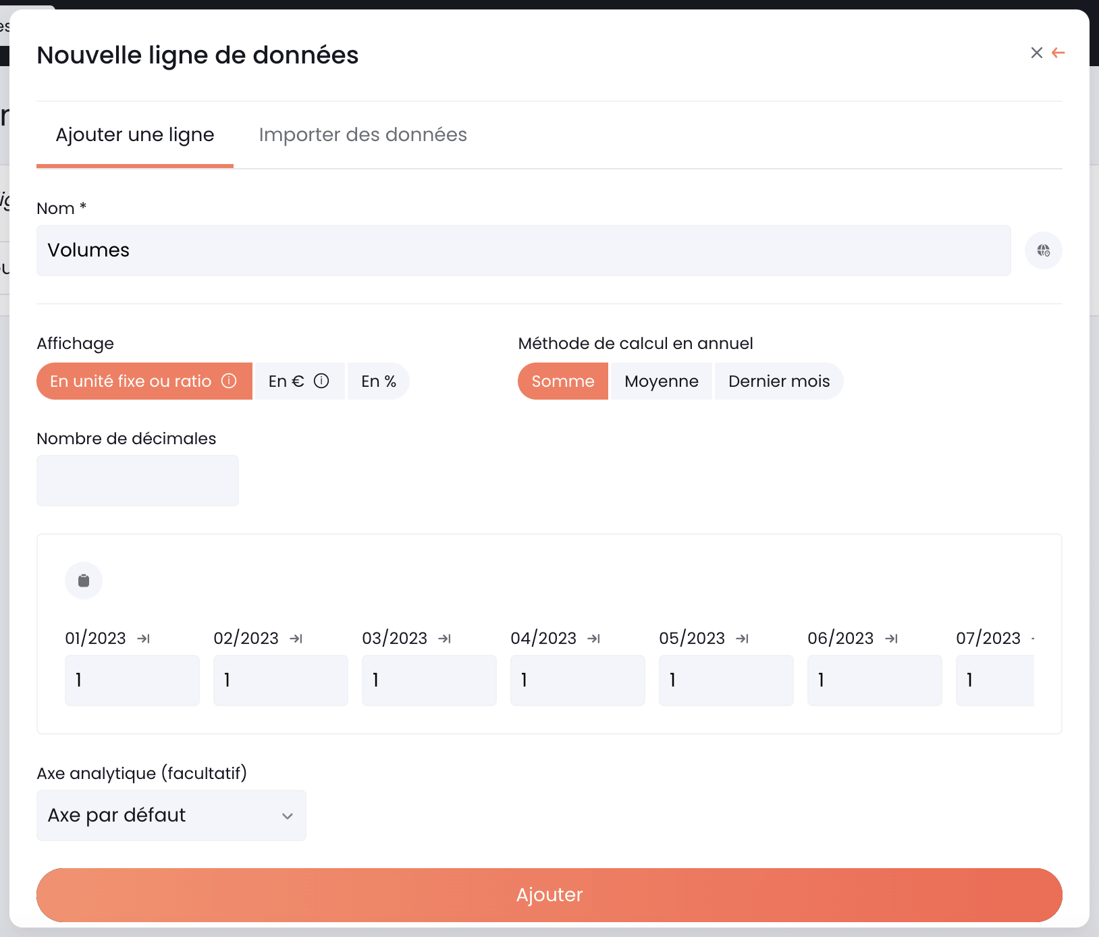Select the 'Ajouter une ligne' tab
Screen dimensions: 1099x937
pyautogui.click(x=134, y=135)
